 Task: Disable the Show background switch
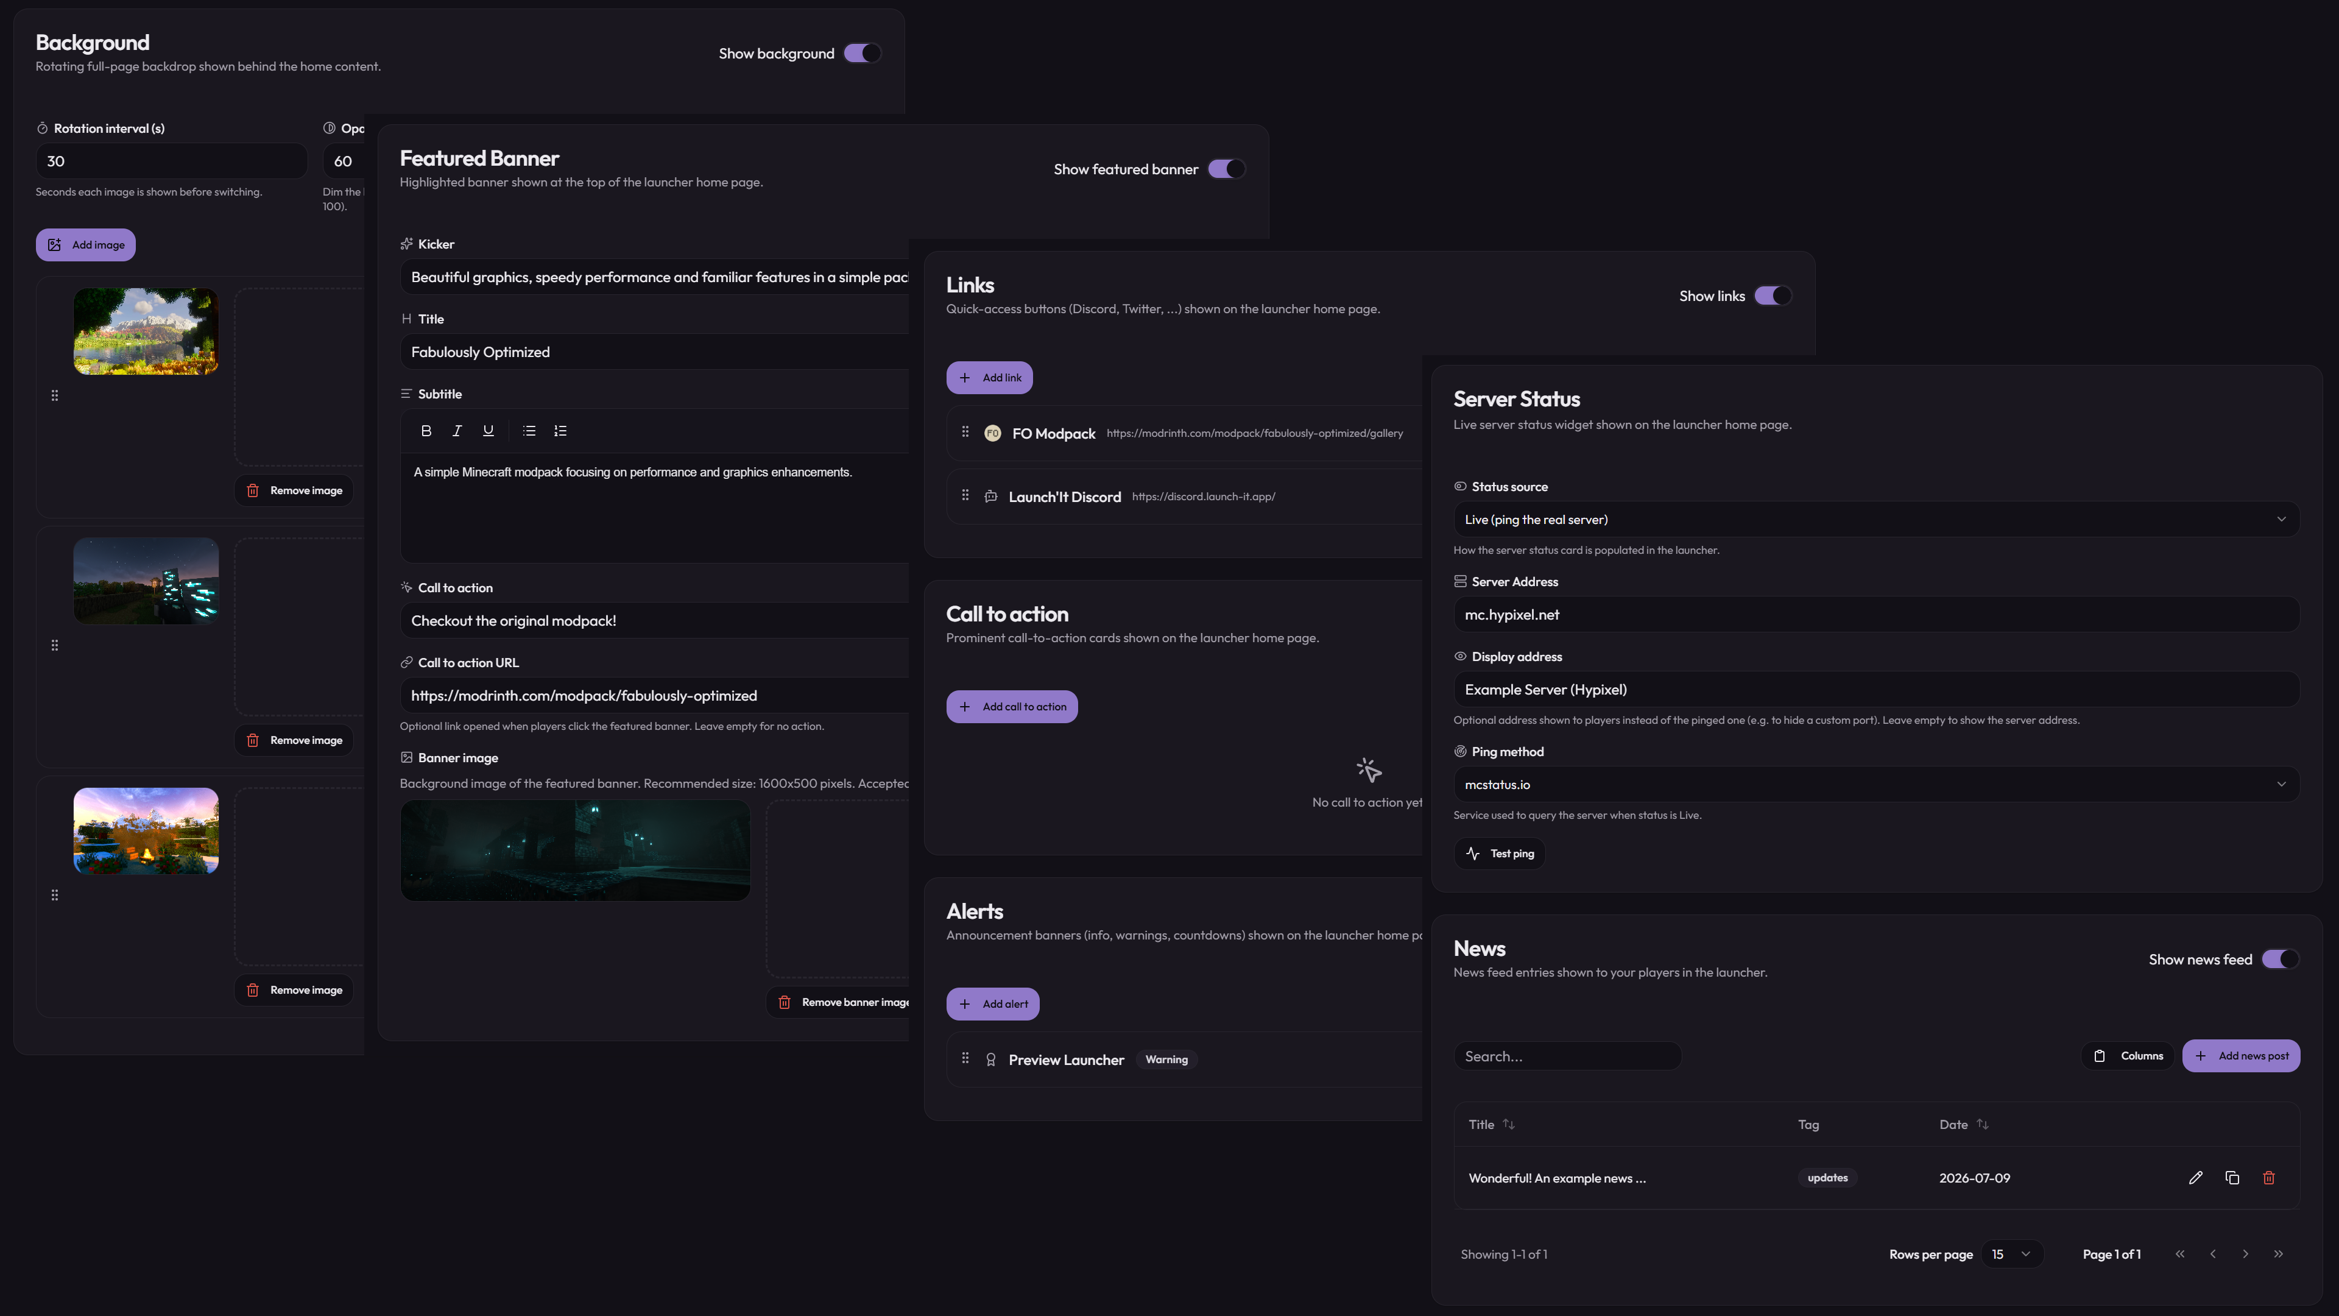tap(863, 54)
